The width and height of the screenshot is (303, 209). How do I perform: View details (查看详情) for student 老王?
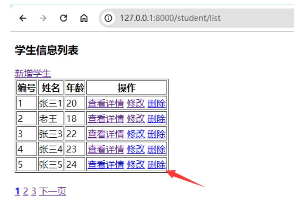tap(106, 118)
